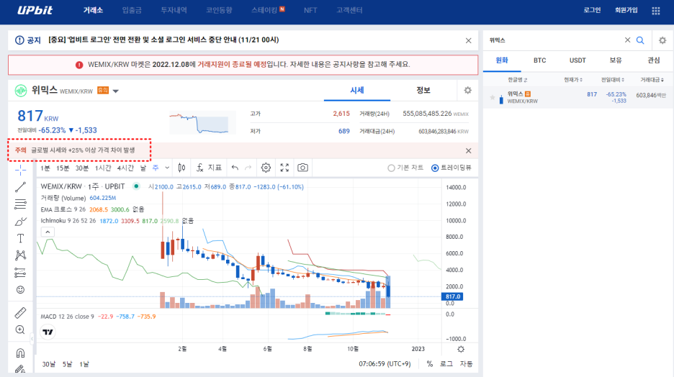Screen dimensions: 674x377
Task: Open chart axis settings gear at bottom
Action: coord(461,349)
